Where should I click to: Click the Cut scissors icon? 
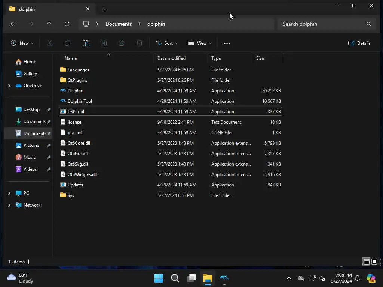point(50,43)
